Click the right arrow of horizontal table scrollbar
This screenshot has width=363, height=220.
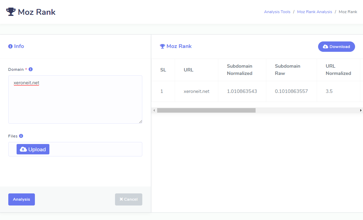tap(361, 110)
